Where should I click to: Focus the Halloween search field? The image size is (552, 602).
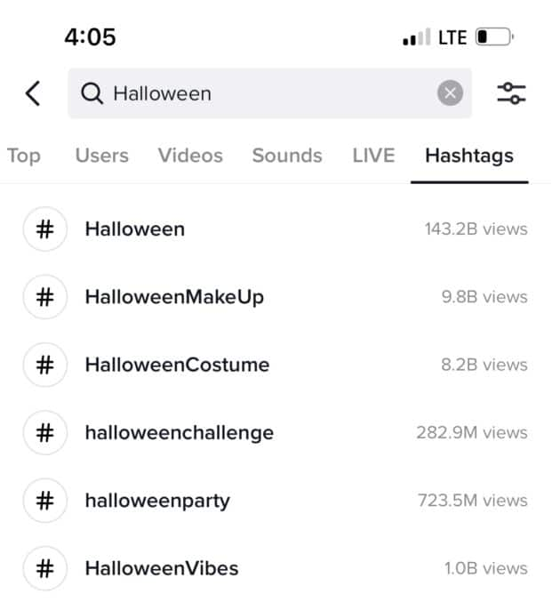click(270, 93)
